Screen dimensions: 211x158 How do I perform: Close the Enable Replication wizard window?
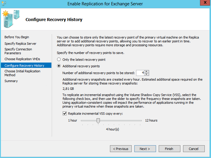coord(205,2)
